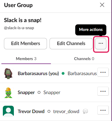This screenshot has width=112, height=121.
Task: Switch to the Members 3 tab
Action: click(26, 59)
